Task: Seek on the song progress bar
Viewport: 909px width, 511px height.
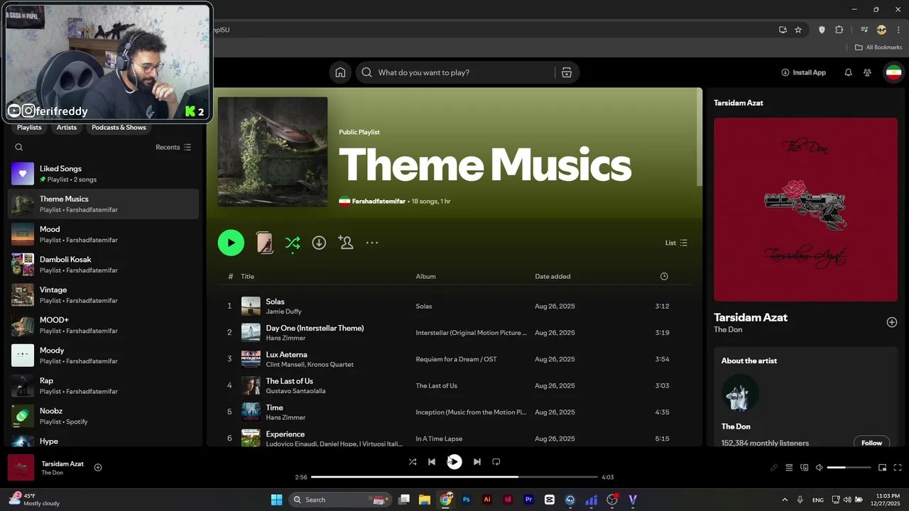Action: 454,478
